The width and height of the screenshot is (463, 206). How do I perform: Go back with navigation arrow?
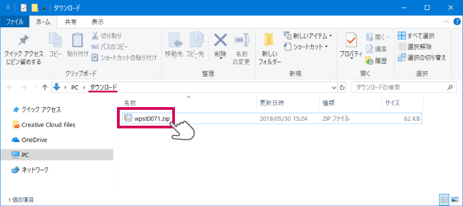point(10,87)
